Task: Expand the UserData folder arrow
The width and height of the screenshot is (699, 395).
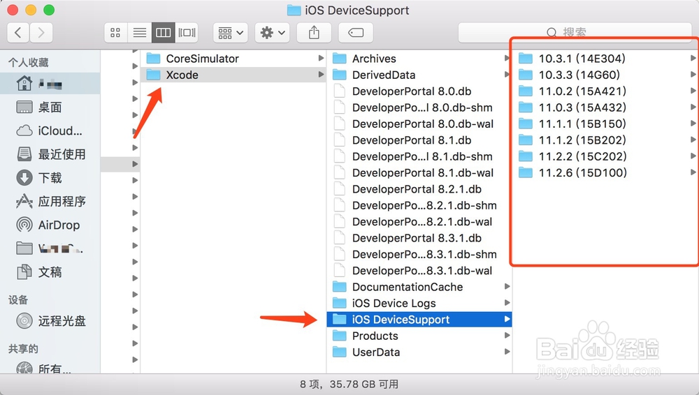Action: [507, 352]
